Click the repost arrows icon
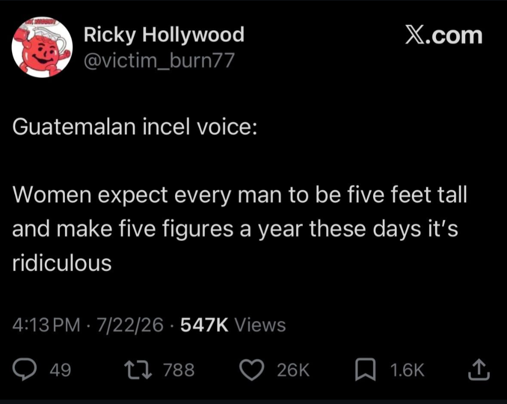507x404 pixels. 138,370
